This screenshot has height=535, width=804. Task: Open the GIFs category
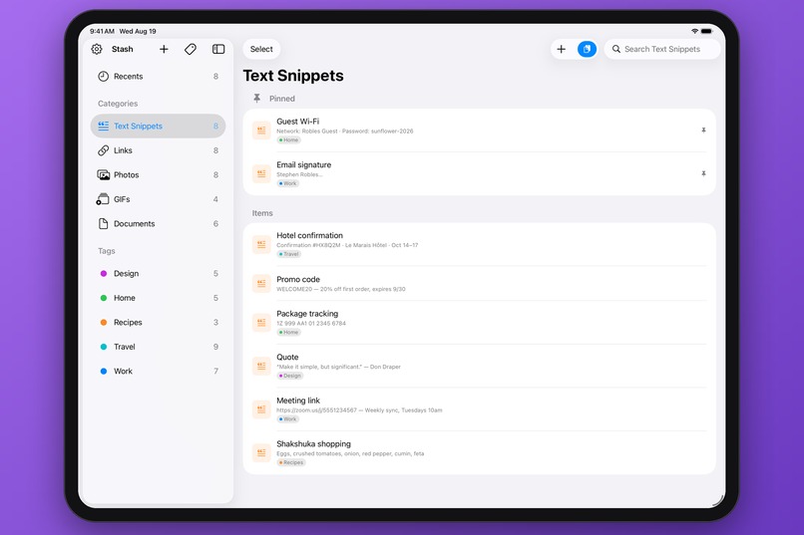(158, 199)
